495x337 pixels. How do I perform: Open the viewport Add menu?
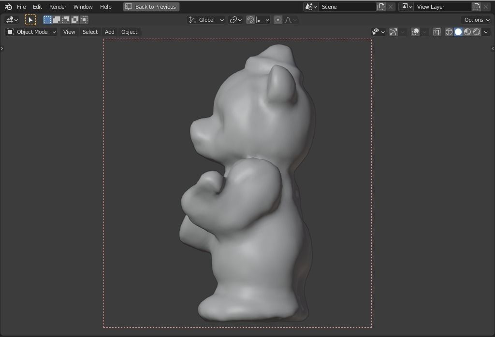(x=110, y=32)
